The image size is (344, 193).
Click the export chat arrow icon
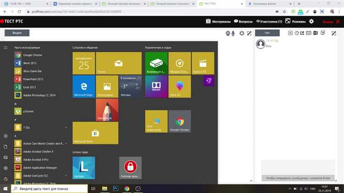302,33
